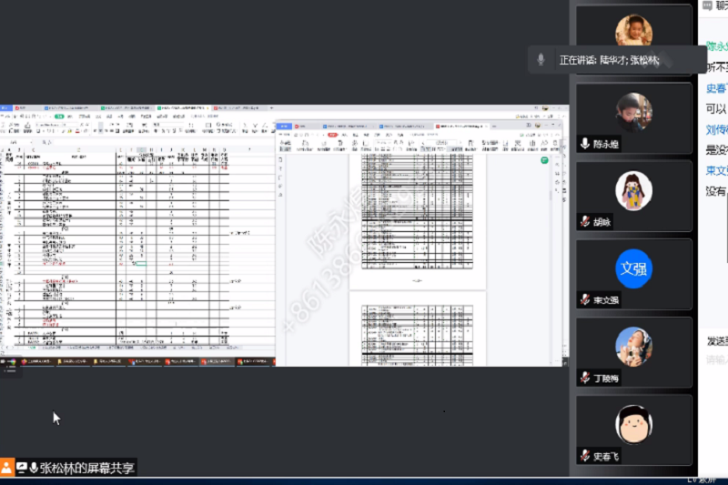Click muted mic icon beside 丁陵梅
Screen dimensions: 728x485
[x=584, y=378]
